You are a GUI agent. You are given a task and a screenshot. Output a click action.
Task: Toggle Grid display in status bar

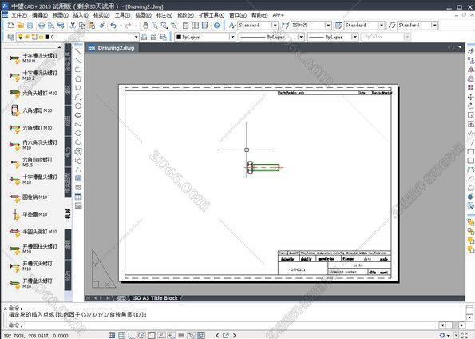click(x=122, y=335)
